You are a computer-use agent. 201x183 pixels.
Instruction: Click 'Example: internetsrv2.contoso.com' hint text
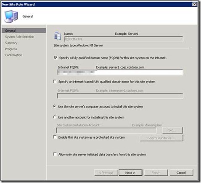[119, 90]
